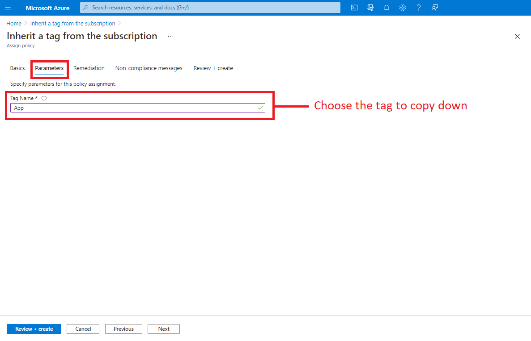Click the Feedback icon in header
Viewport: 531px width, 341px height.
click(434, 8)
